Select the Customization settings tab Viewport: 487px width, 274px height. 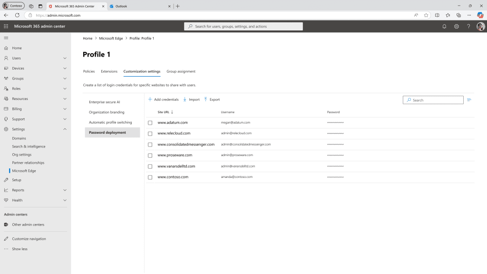[142, 71]
